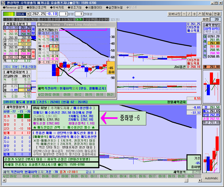Image resolution: width=224 pixels, height=187 pixels.
Task: Click the 화면 button
Action: 206,19
